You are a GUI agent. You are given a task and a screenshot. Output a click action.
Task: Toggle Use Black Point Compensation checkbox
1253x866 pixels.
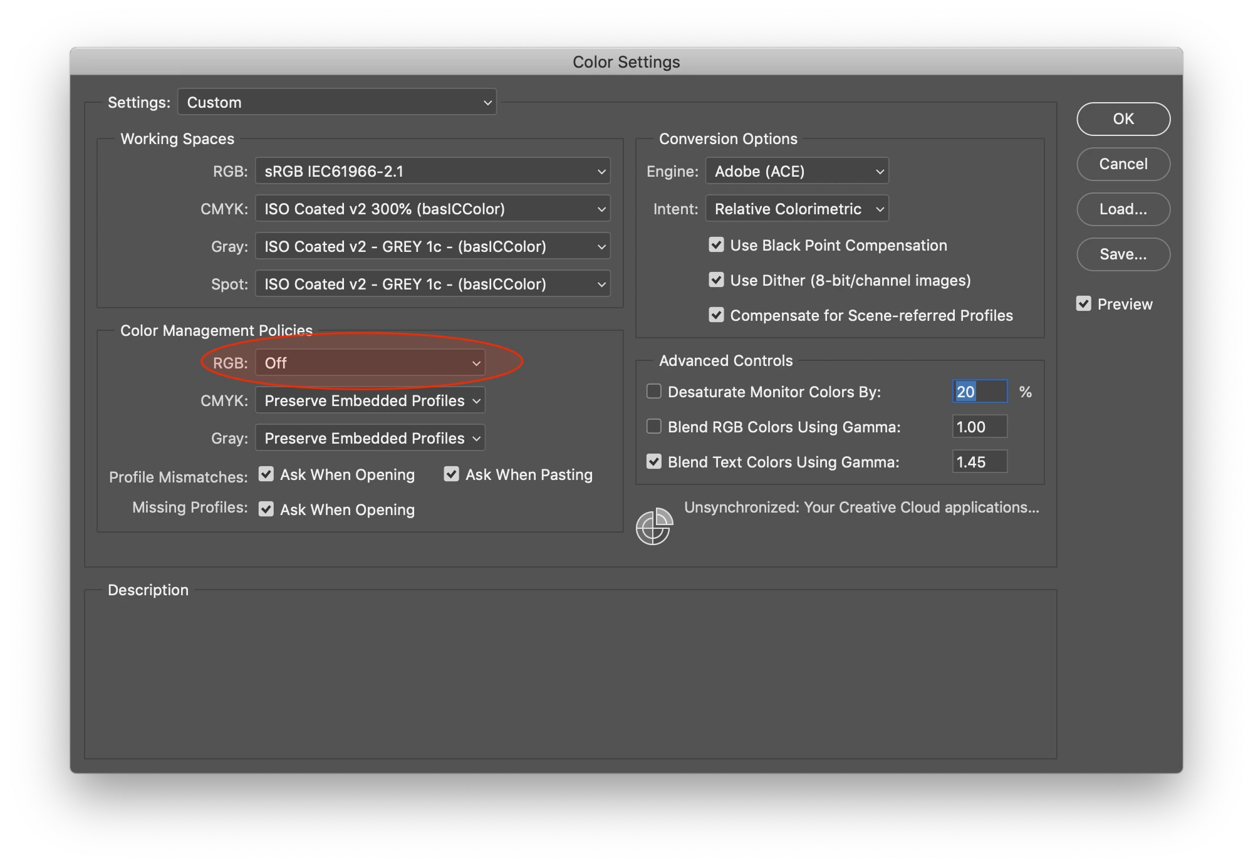(x=716, y=245)
